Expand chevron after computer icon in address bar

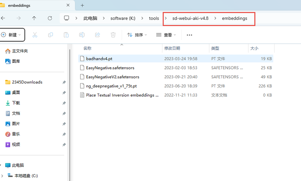76,18
